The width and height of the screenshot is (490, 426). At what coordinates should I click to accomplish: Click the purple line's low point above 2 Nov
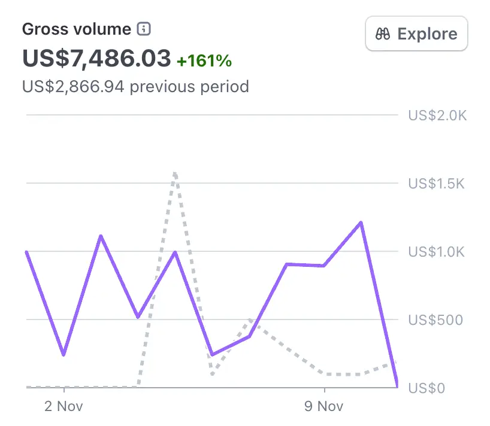[63, 355]
